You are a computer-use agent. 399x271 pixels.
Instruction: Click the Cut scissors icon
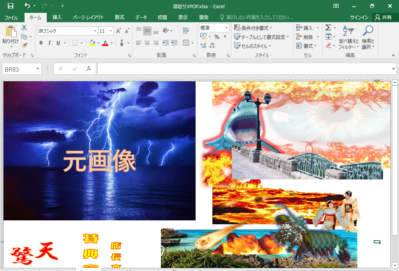click(x=24, y=28)
